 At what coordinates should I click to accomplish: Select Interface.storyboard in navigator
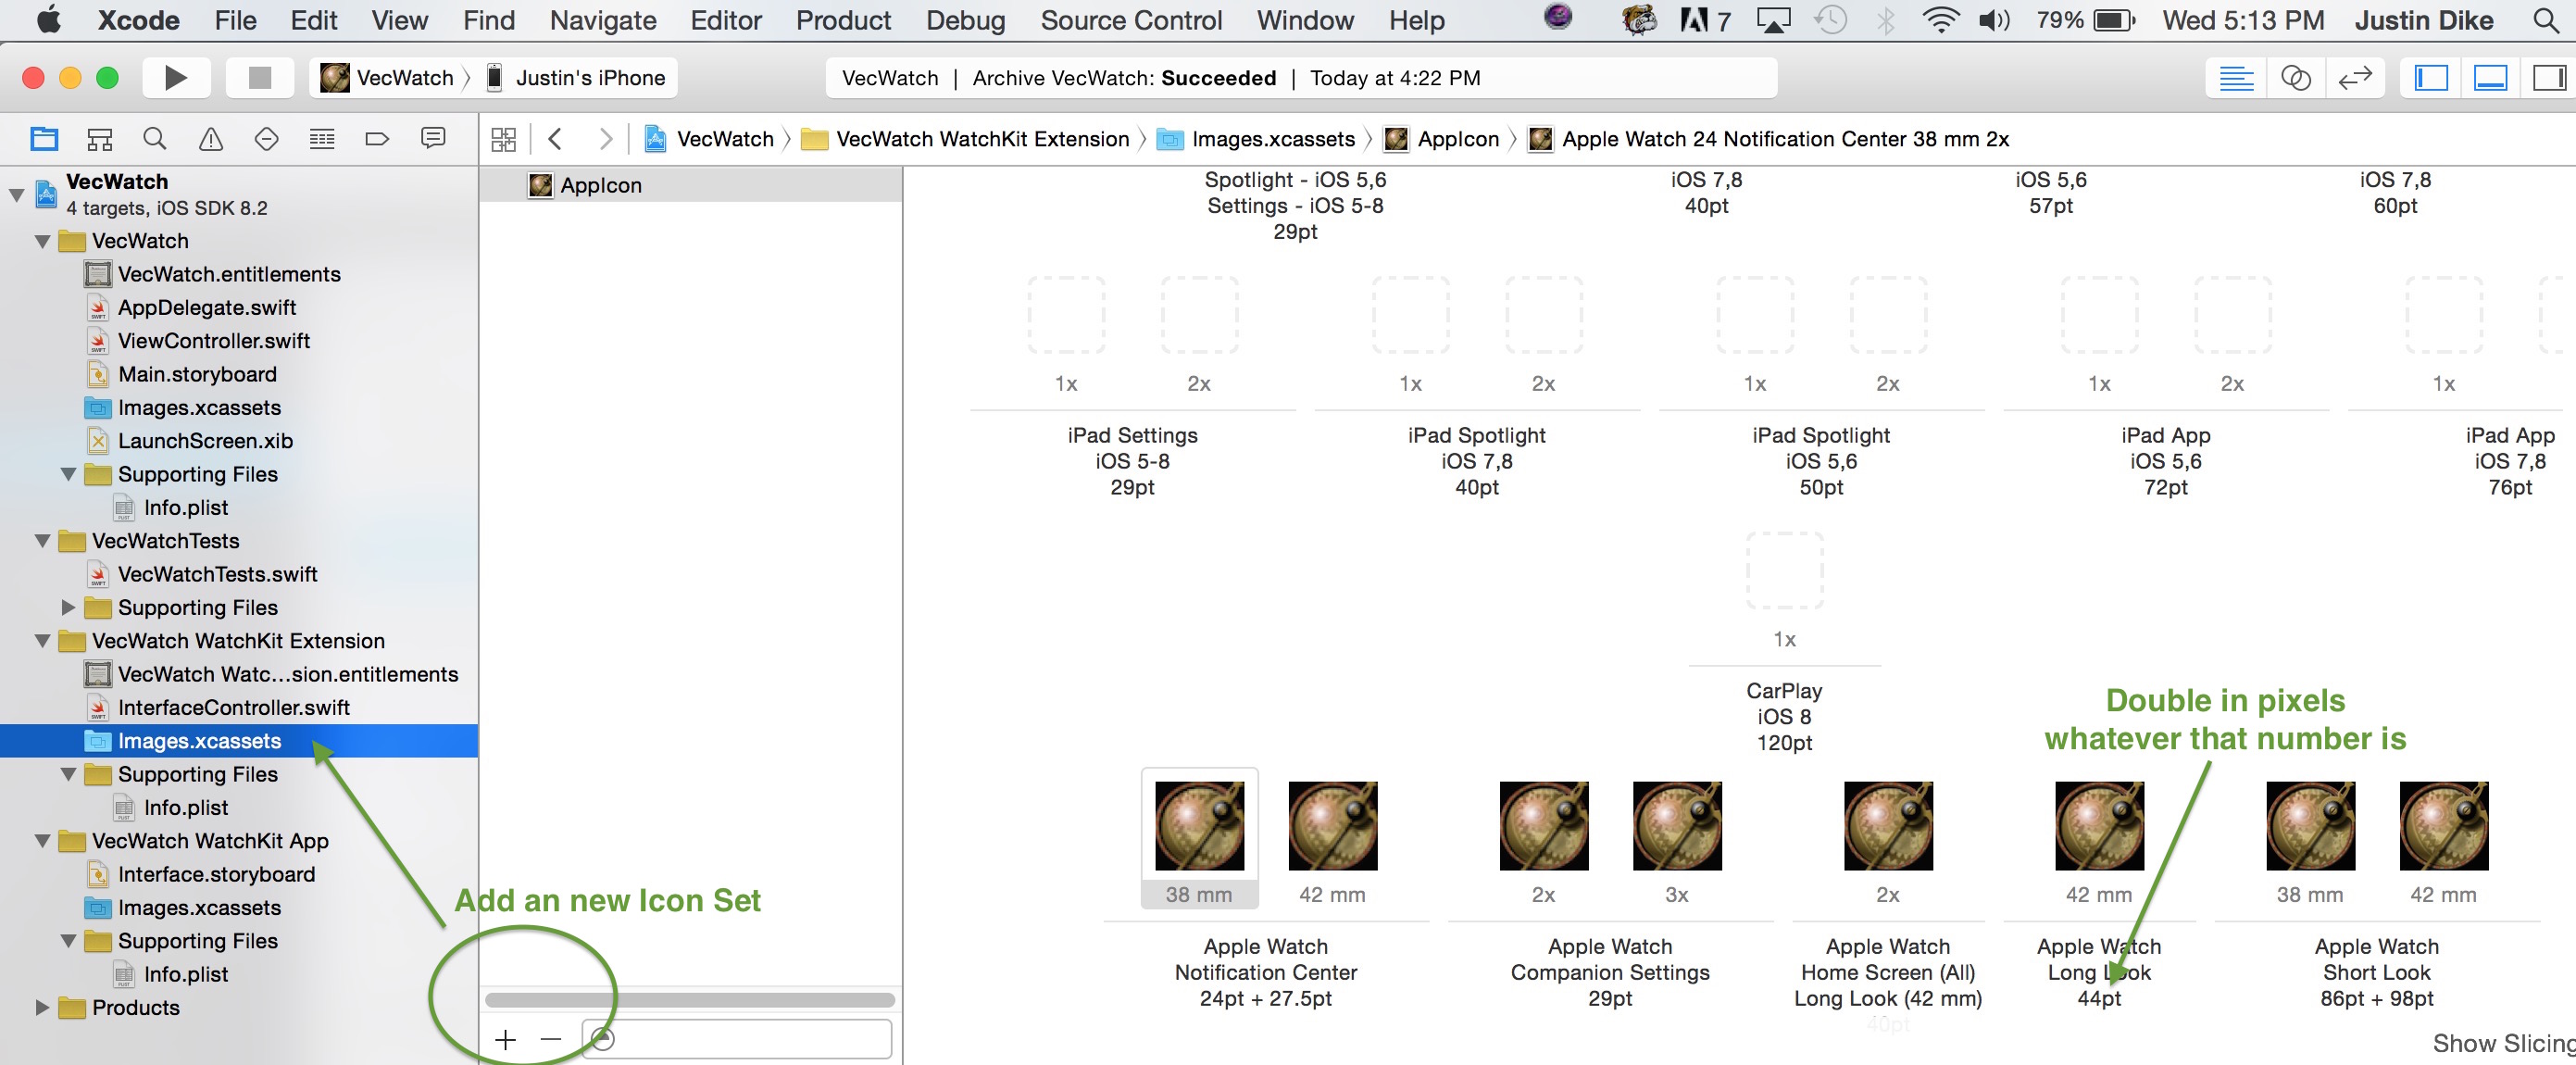pyautogui.click(x=216, y=874)
